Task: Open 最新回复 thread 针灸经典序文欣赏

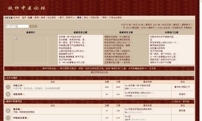Action: pyautogui.click(x=113, y=48)
